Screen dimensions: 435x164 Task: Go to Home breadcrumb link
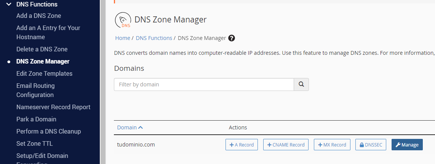pos(123,38)
